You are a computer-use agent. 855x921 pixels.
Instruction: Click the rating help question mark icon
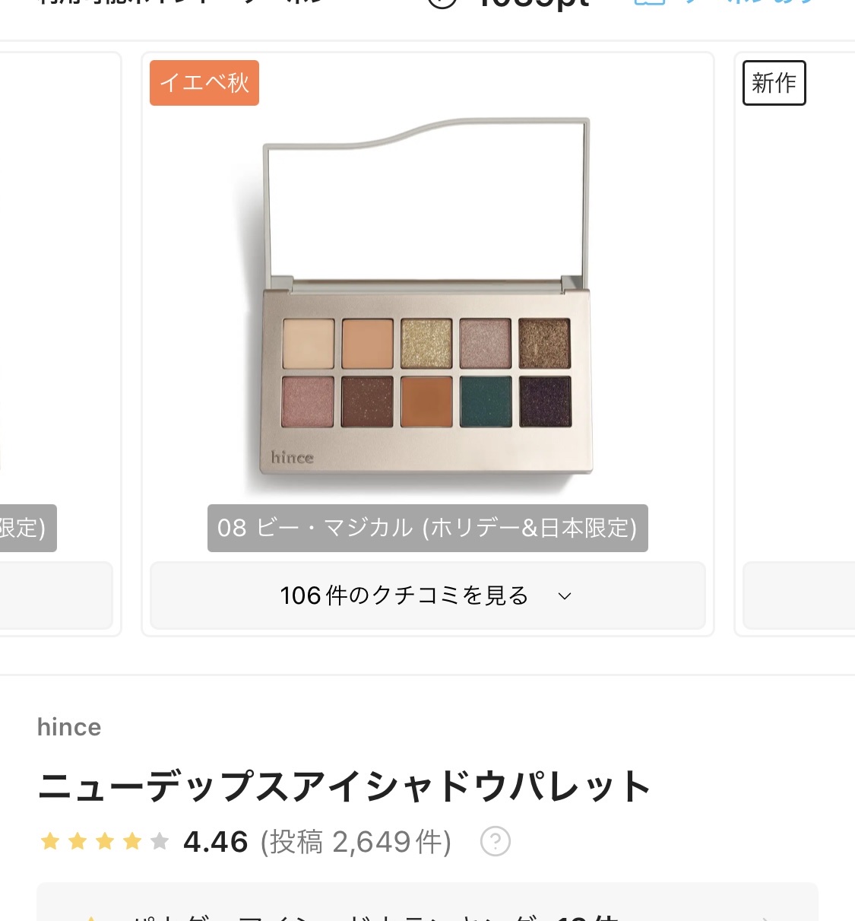(x=496, y=842)
